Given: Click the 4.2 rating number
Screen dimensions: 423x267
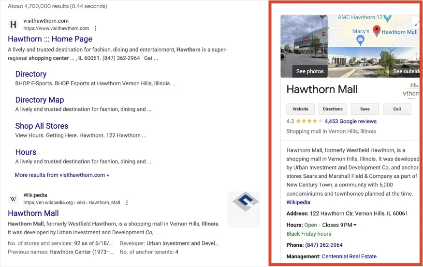Looking at the screenshot, I should click(x=290, y=121).
